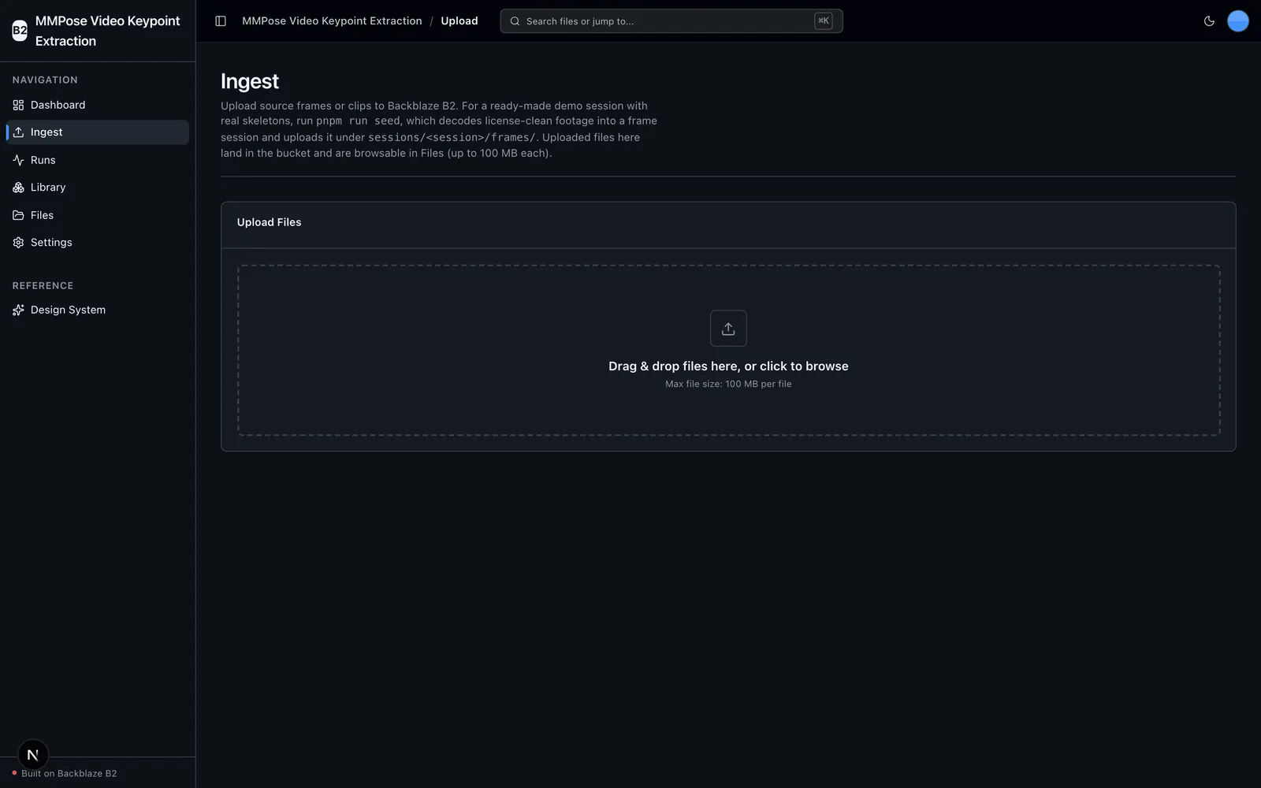This screenshot has width=1261, height=788.
Task: Click the sidebar app title
Action: (x=108, y=31)
